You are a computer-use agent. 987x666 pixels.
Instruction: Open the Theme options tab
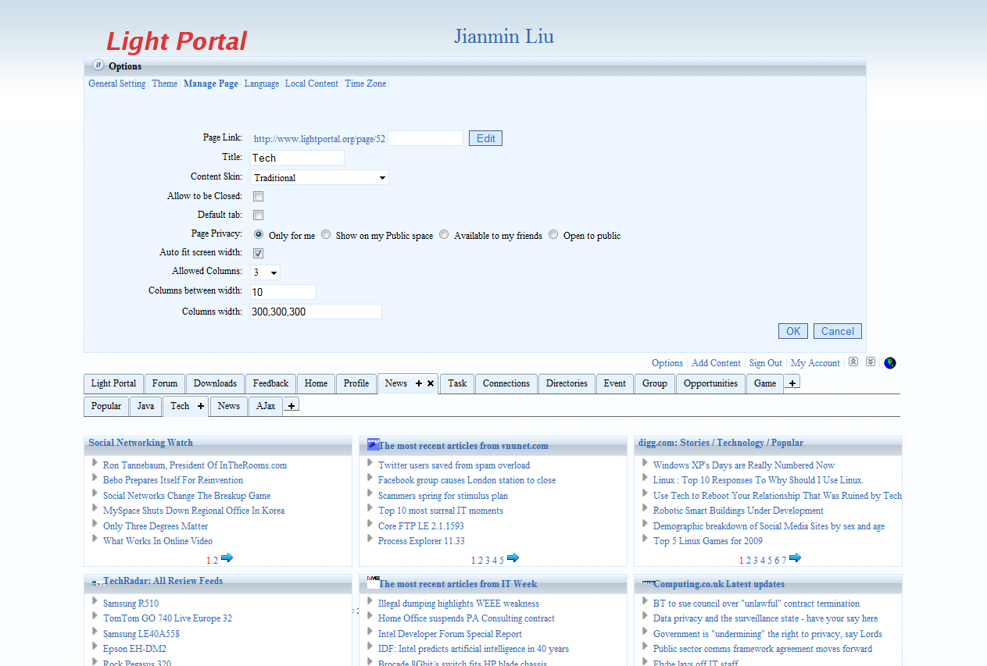tap(165, 84)
